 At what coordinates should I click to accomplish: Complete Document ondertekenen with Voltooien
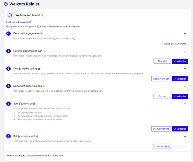click(x=180, y=96)
